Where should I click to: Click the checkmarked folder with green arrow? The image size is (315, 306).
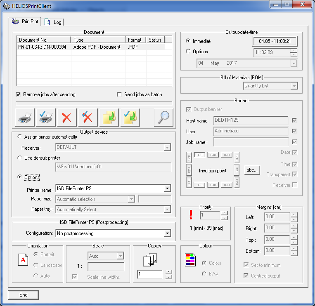click(130, 118)
